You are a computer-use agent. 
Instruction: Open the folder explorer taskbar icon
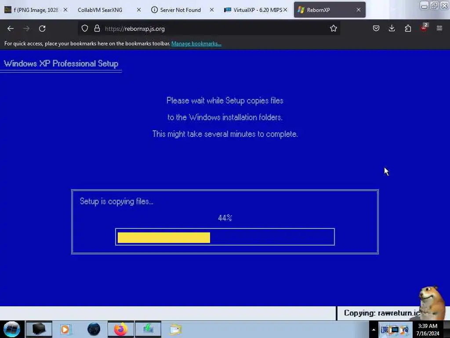pyautogui.click(x=175, y=329)
